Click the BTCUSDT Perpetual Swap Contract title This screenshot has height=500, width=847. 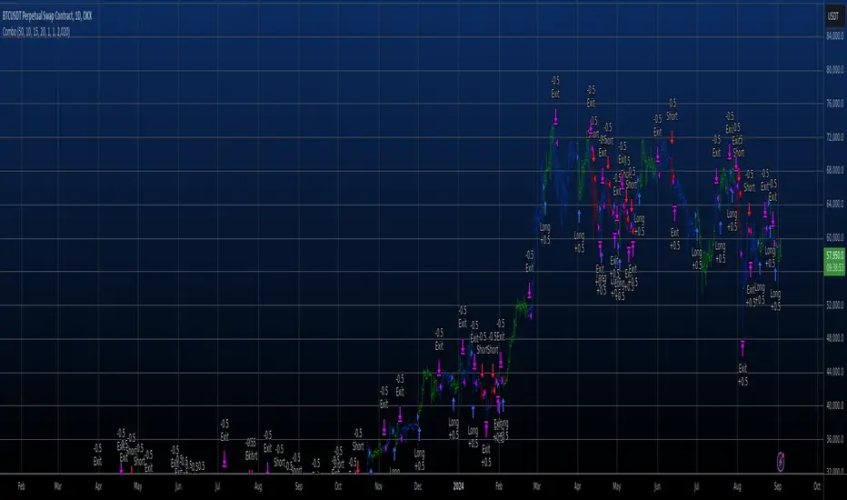coord(47,16)
